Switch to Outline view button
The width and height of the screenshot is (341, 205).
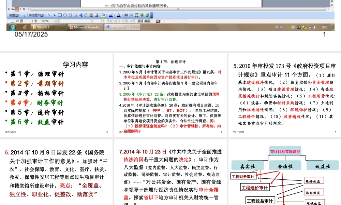coord(20,9)
